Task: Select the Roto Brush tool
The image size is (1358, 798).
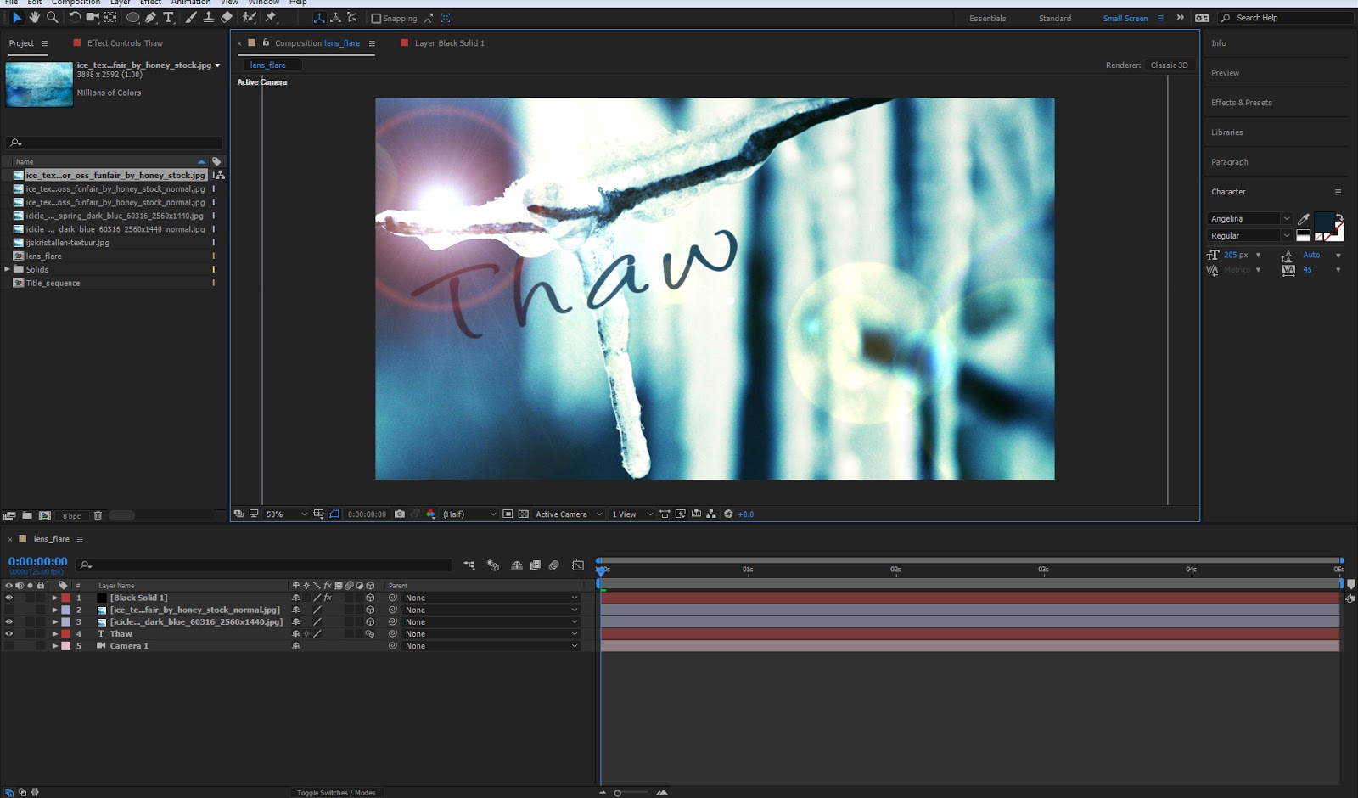Action: 250,17
